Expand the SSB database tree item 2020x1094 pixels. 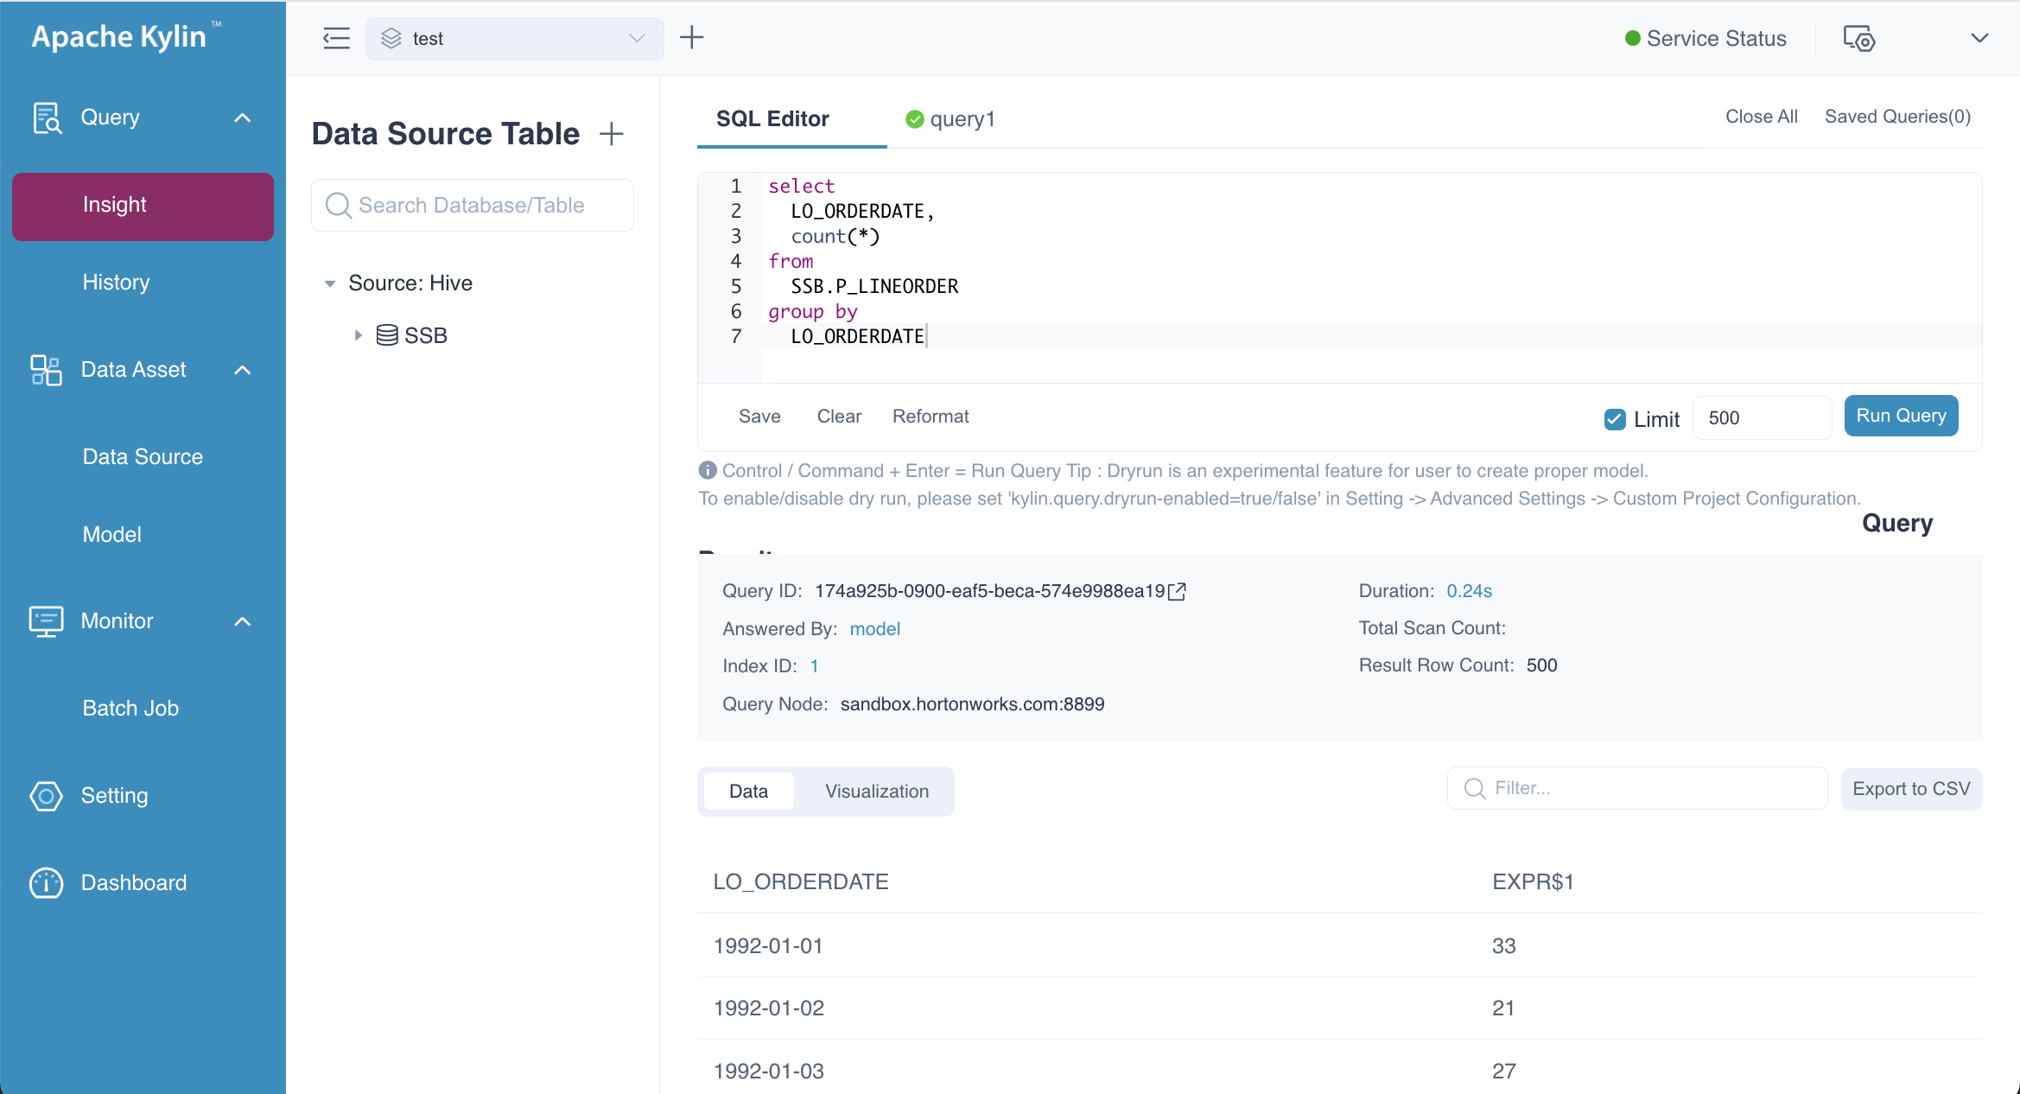pyautogui.click(x=355, y=335)
